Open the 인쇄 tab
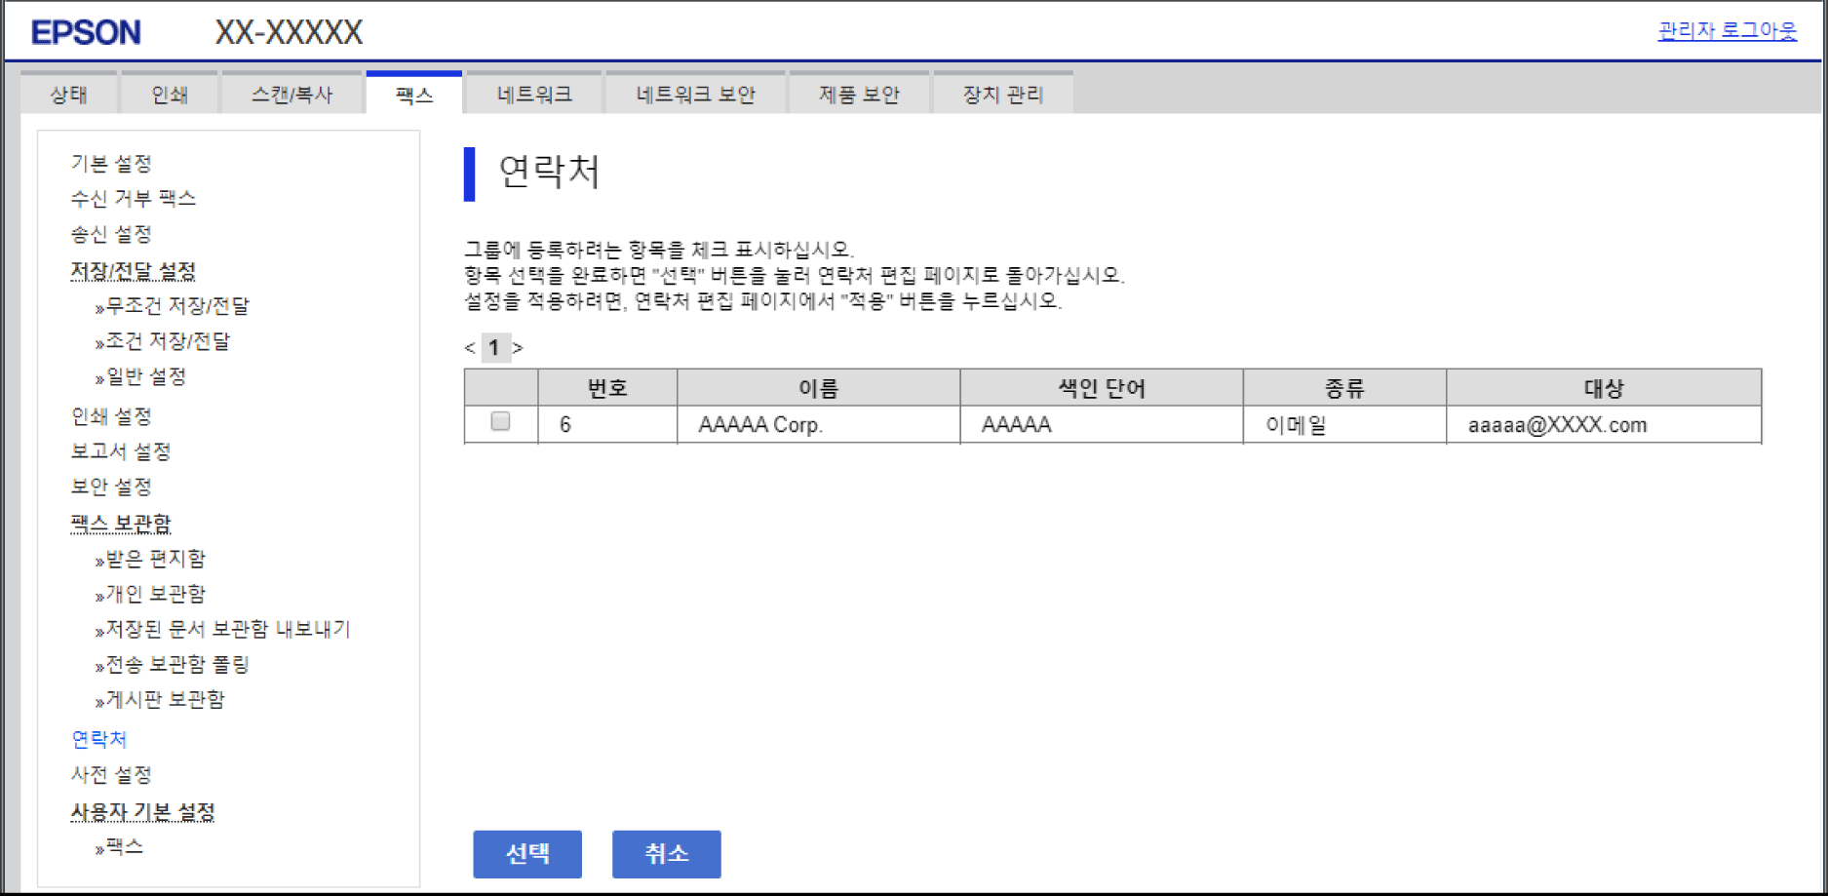The height and width of the screenshot is (896, 1828). coord(170,95)
